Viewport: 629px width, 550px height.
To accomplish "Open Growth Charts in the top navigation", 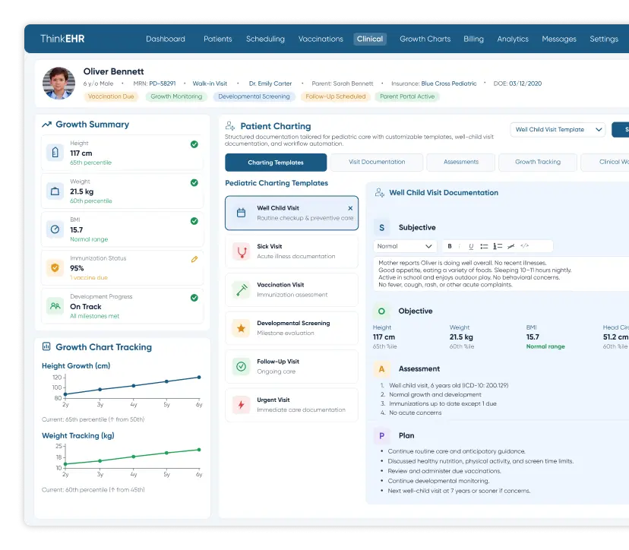I will point(425,39).
